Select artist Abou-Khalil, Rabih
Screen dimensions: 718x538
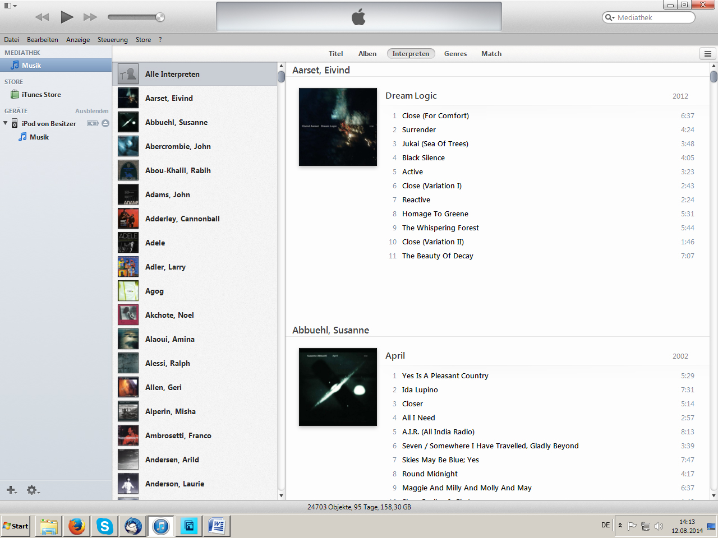(195, 170)
